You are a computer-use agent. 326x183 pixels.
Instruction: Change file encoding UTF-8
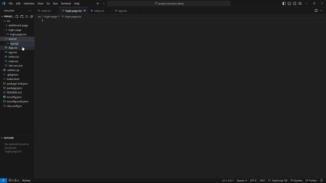[x=253, y=180]
